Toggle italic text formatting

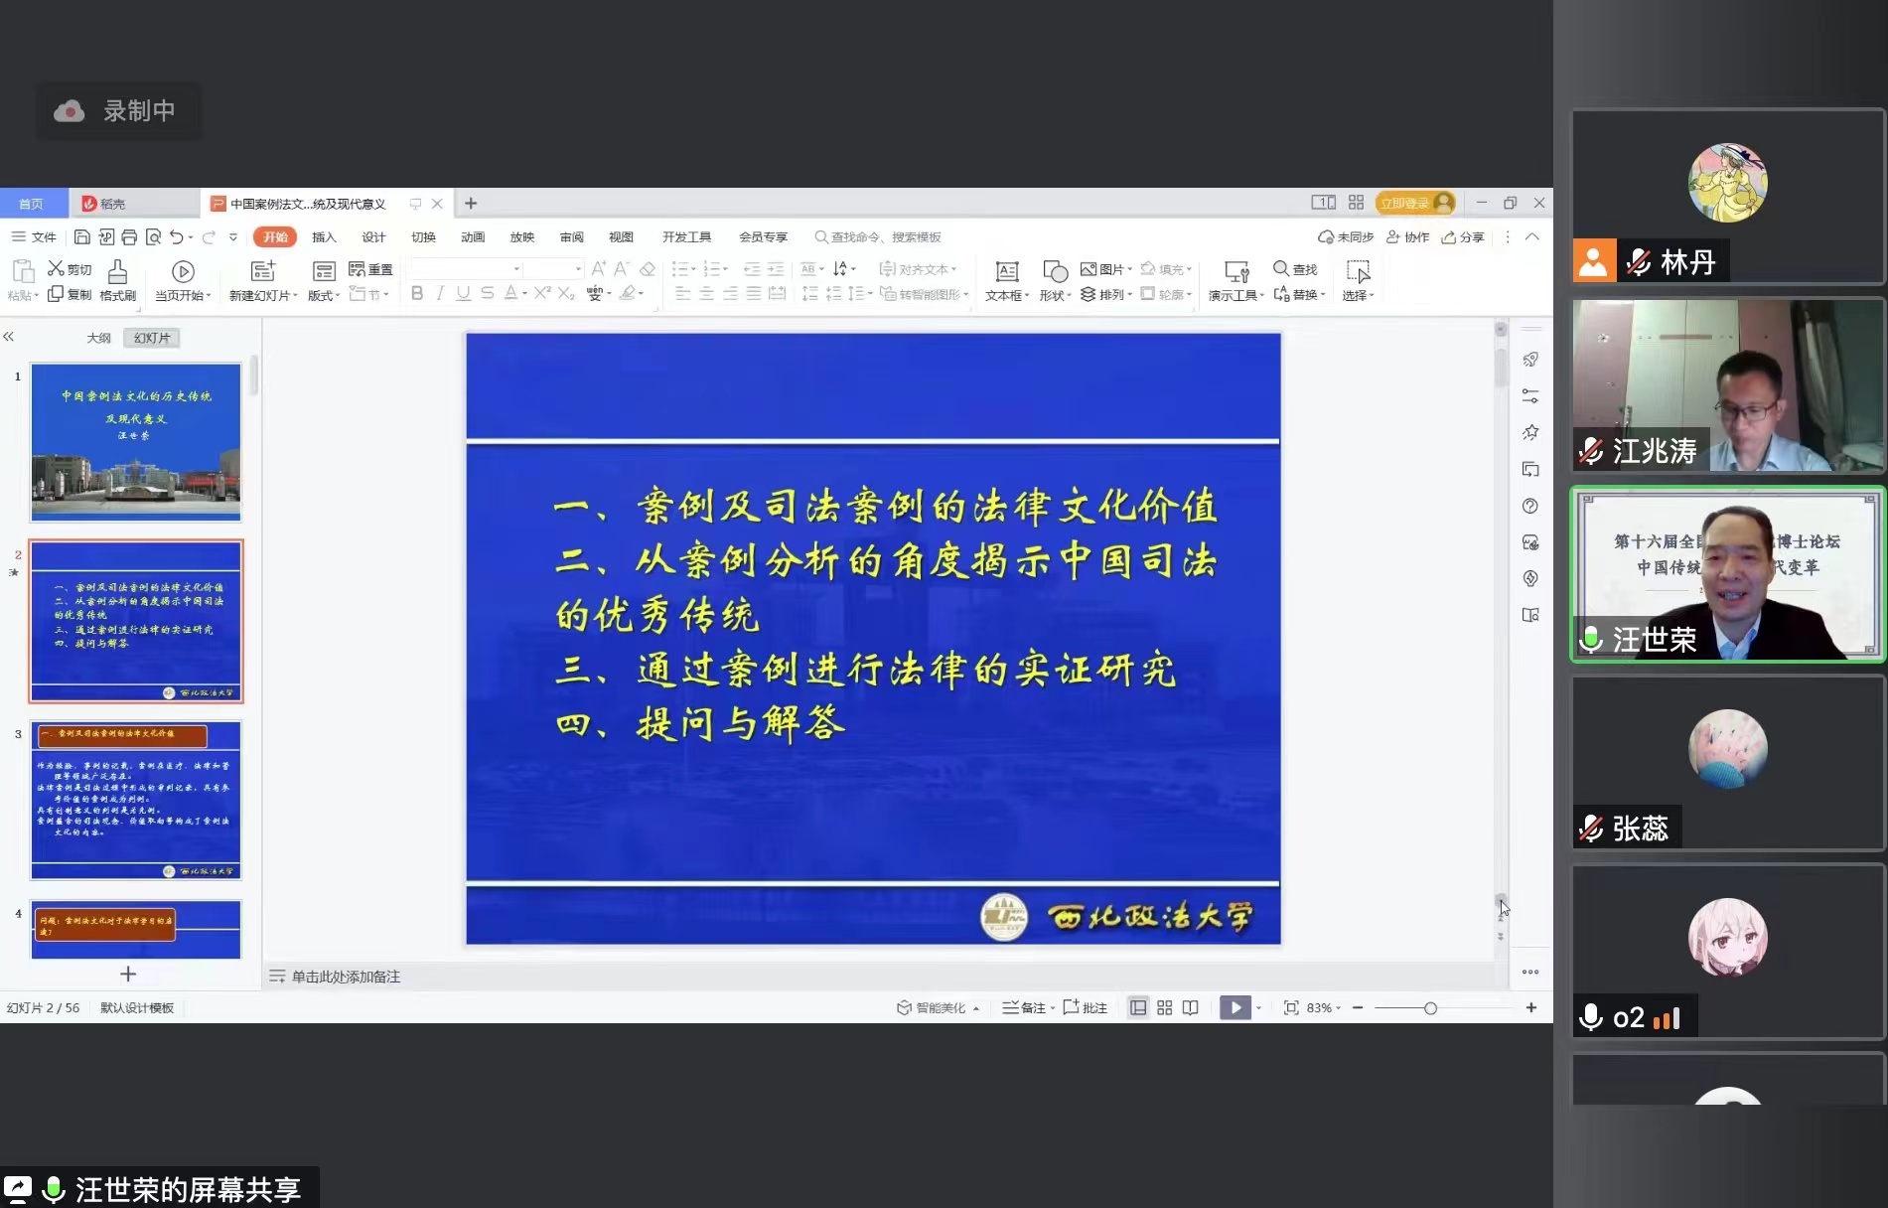(x=440, y=293)
